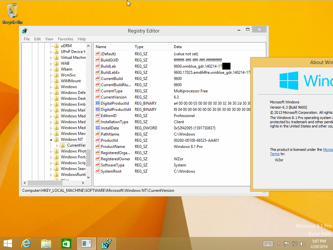Collapse the Windows NT registry key
Viewport: 333px width, 250px height.
click(51, 139)
